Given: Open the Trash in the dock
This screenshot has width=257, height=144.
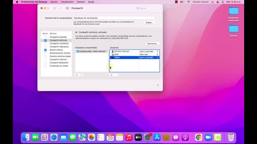Looking at the screenshot, I should click(x=231, y=137).
